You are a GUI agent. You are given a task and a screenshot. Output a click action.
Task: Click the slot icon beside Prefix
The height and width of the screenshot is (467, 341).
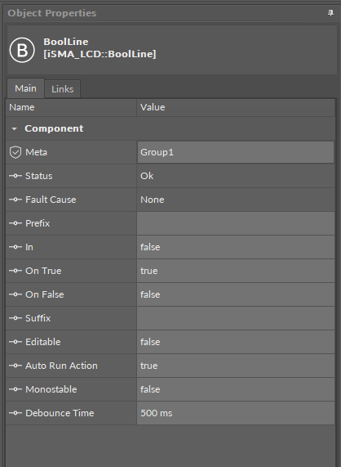click(x=15, y=223)
